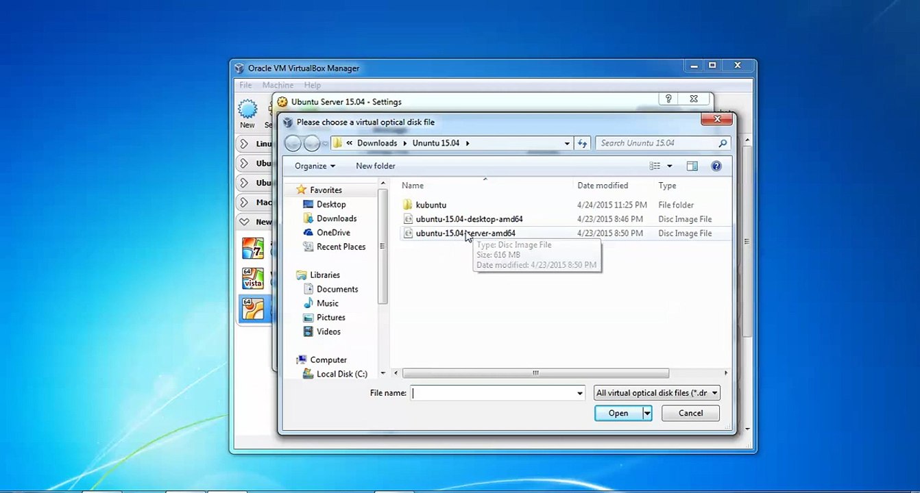Open the Organize dropdown menu

(x=315, y=166)
